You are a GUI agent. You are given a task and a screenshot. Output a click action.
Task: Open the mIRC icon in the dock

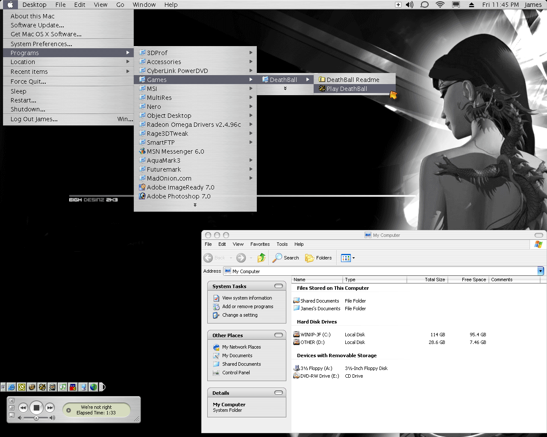pyautogui.click(x=73, y=387)
